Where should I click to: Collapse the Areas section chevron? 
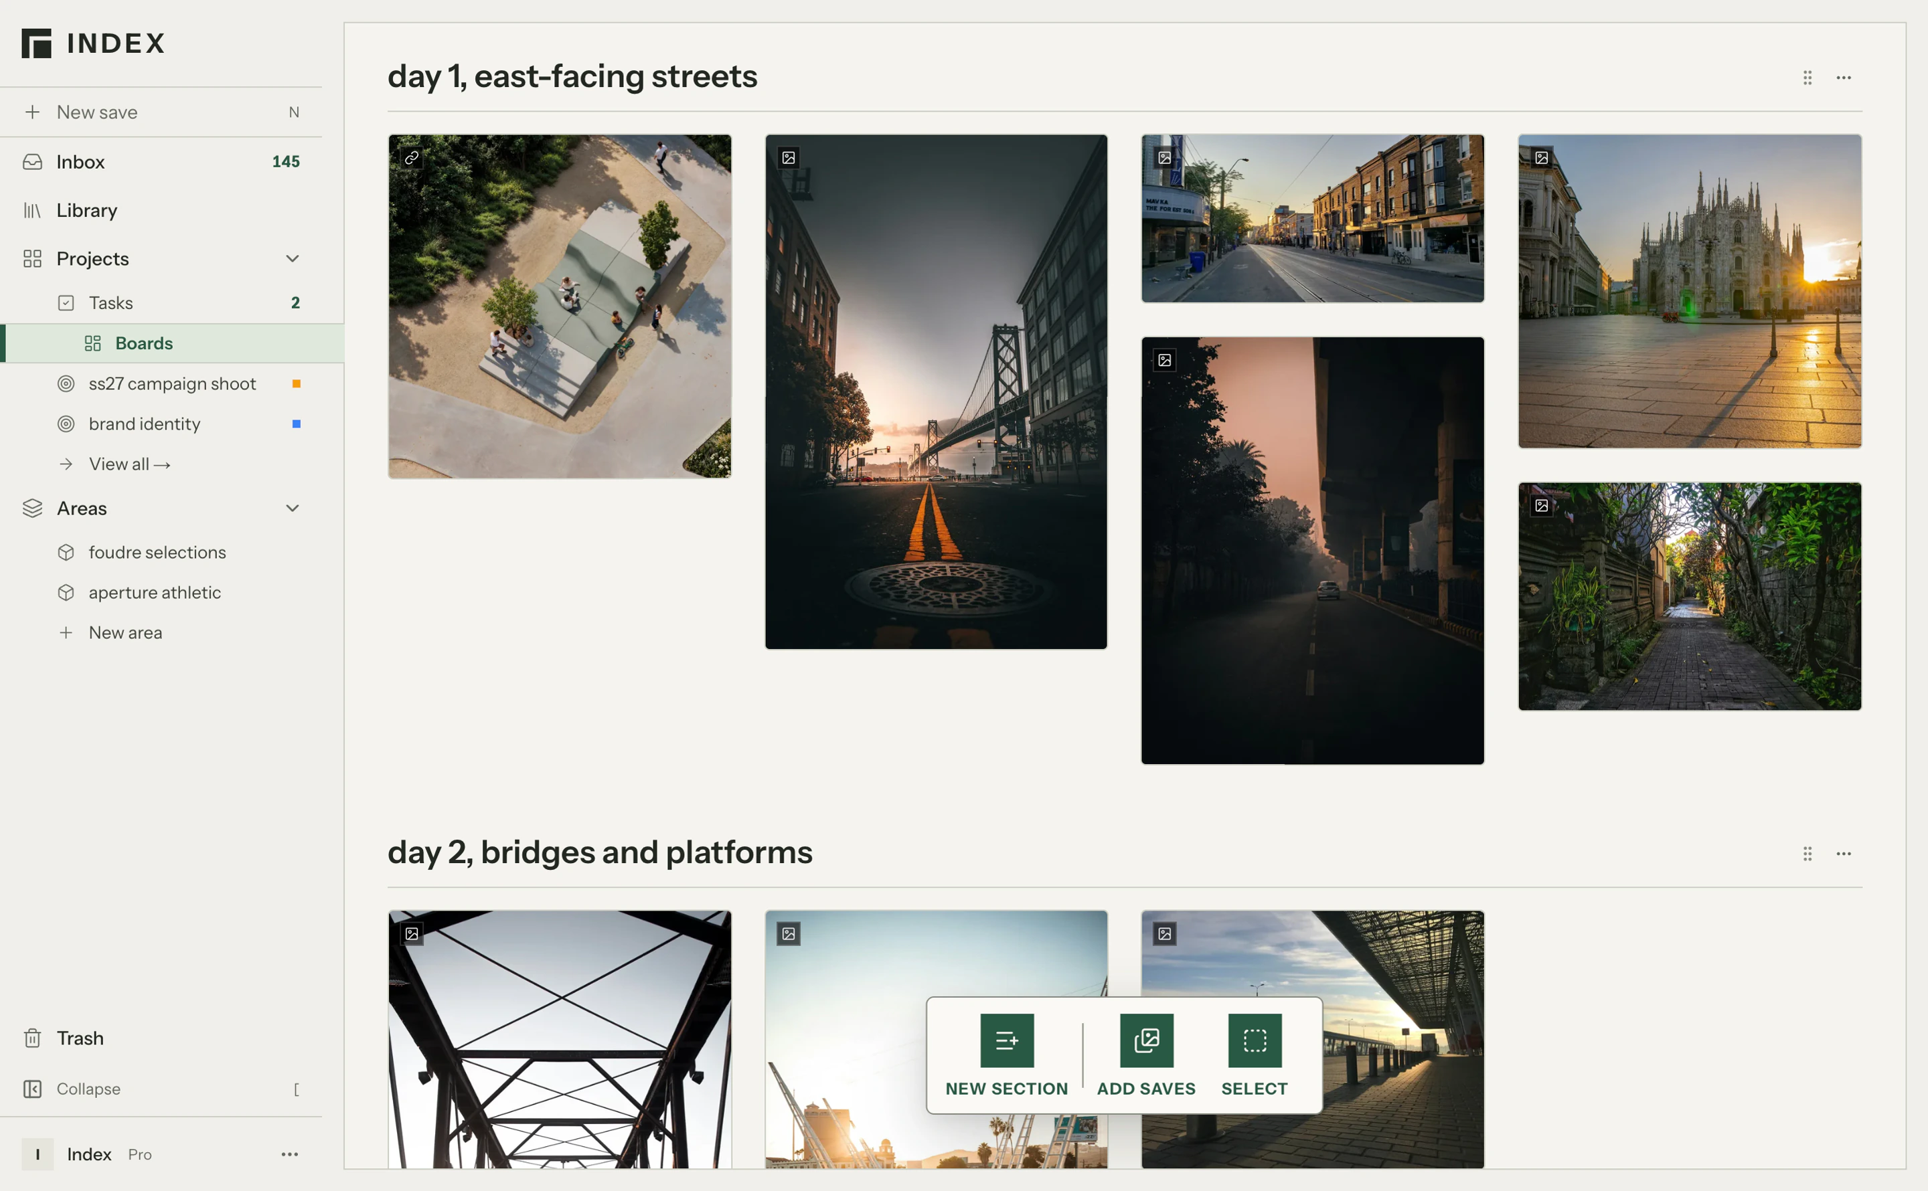tap(293, 508)
